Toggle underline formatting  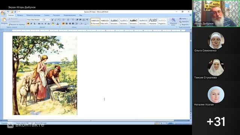click(34, 24)
